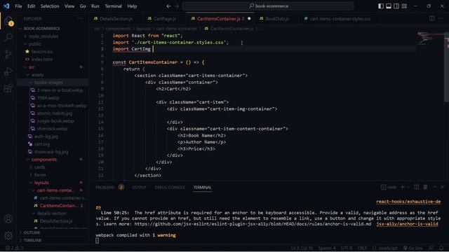Image resolution: width=449 pixels, height=252 pixels.
Task: Open the Terminal menu
Action: tap(113, 6)
